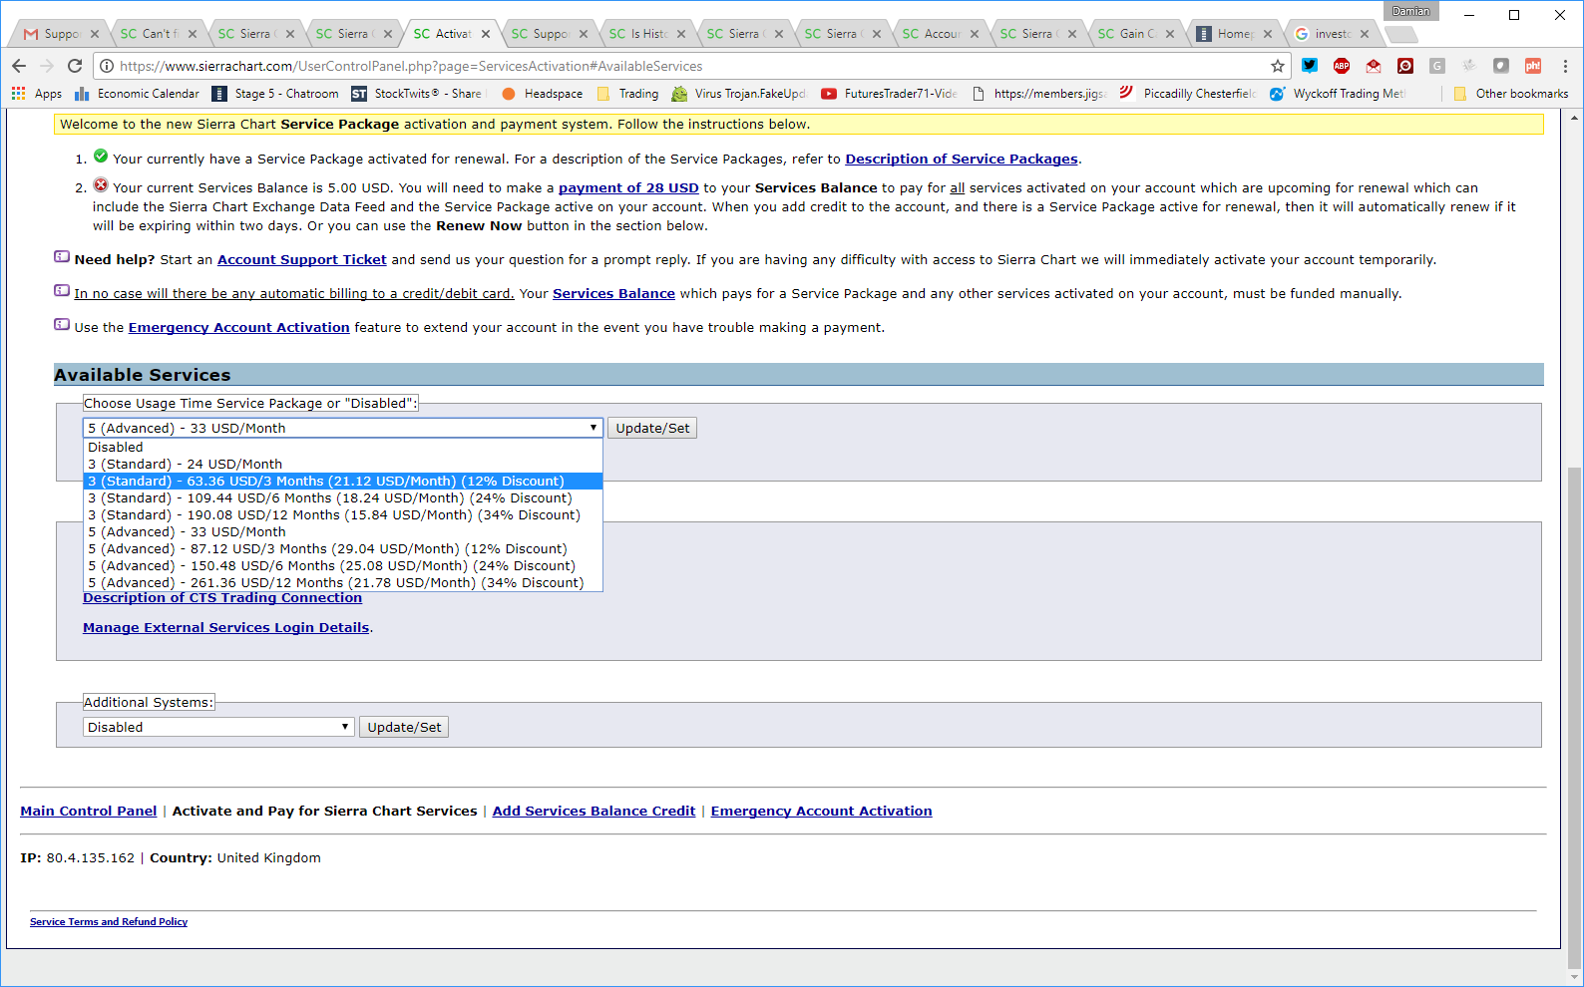Pick 5 (Advanced) 150.48 USD/6 Months option
Image resolution: width=1584 pixels, height=987 pixels.
point(343,566)
